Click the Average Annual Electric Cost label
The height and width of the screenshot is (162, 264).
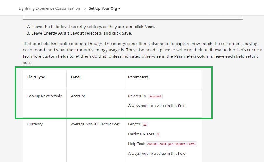95,124
